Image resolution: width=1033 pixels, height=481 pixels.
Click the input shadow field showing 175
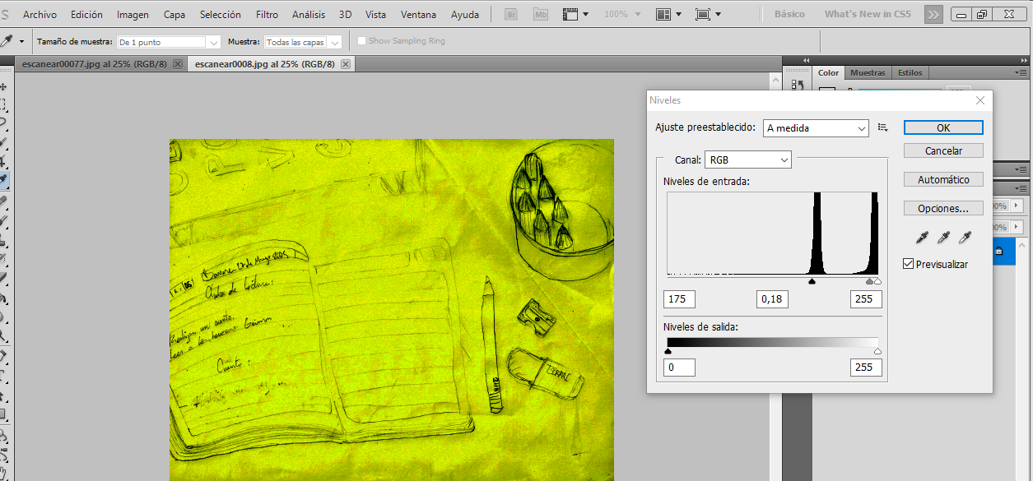point(679,299)
